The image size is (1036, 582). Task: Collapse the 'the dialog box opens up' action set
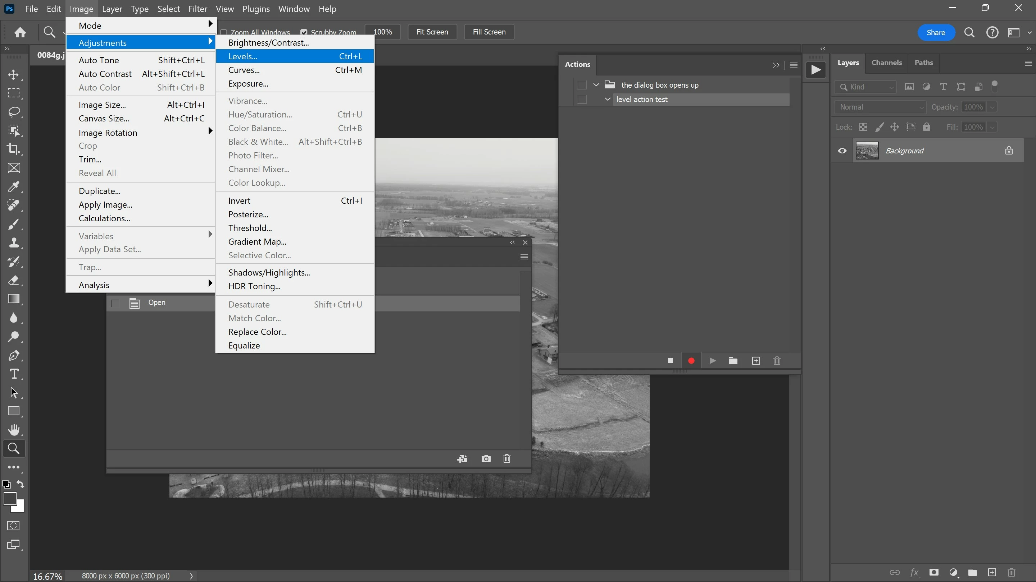pyautogui.click(x=596, y=85)
